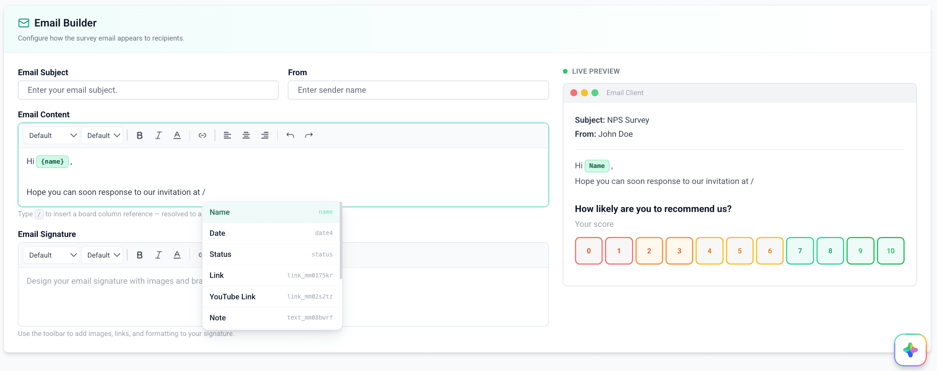
Task: Click the Email Subject input field
Action: (148, 90)
